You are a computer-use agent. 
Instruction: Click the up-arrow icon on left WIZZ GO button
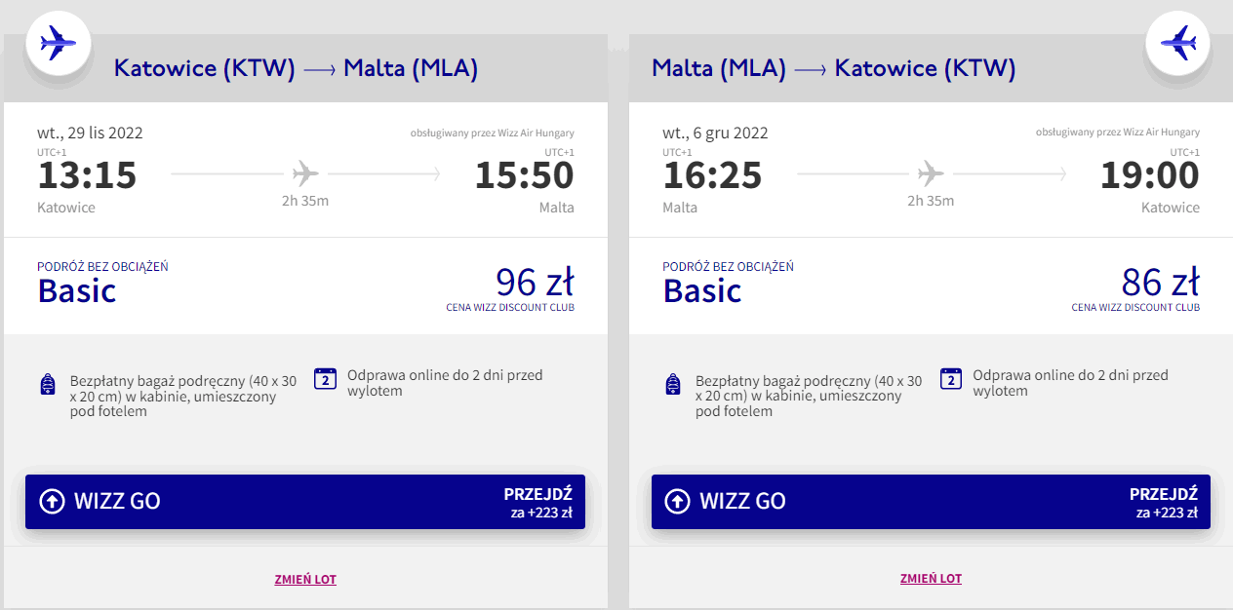click(x=52, y=501)
